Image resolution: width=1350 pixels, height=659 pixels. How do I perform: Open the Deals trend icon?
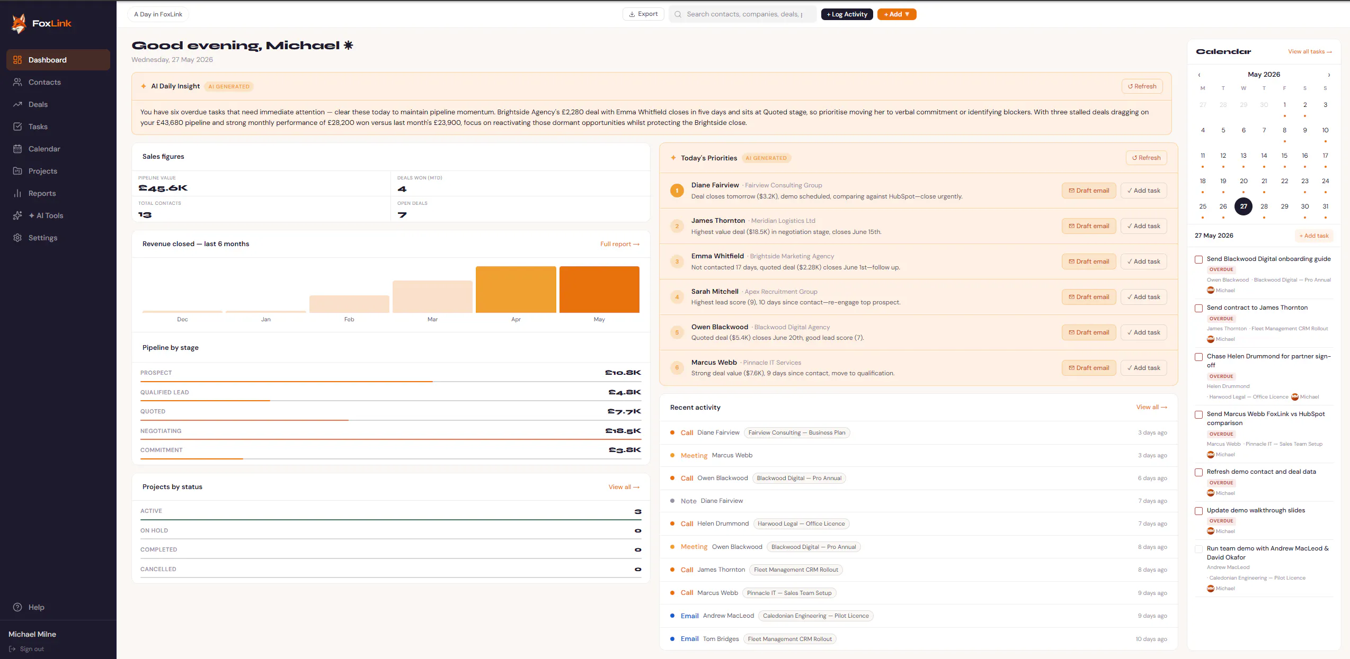click(x=17, y=104)
